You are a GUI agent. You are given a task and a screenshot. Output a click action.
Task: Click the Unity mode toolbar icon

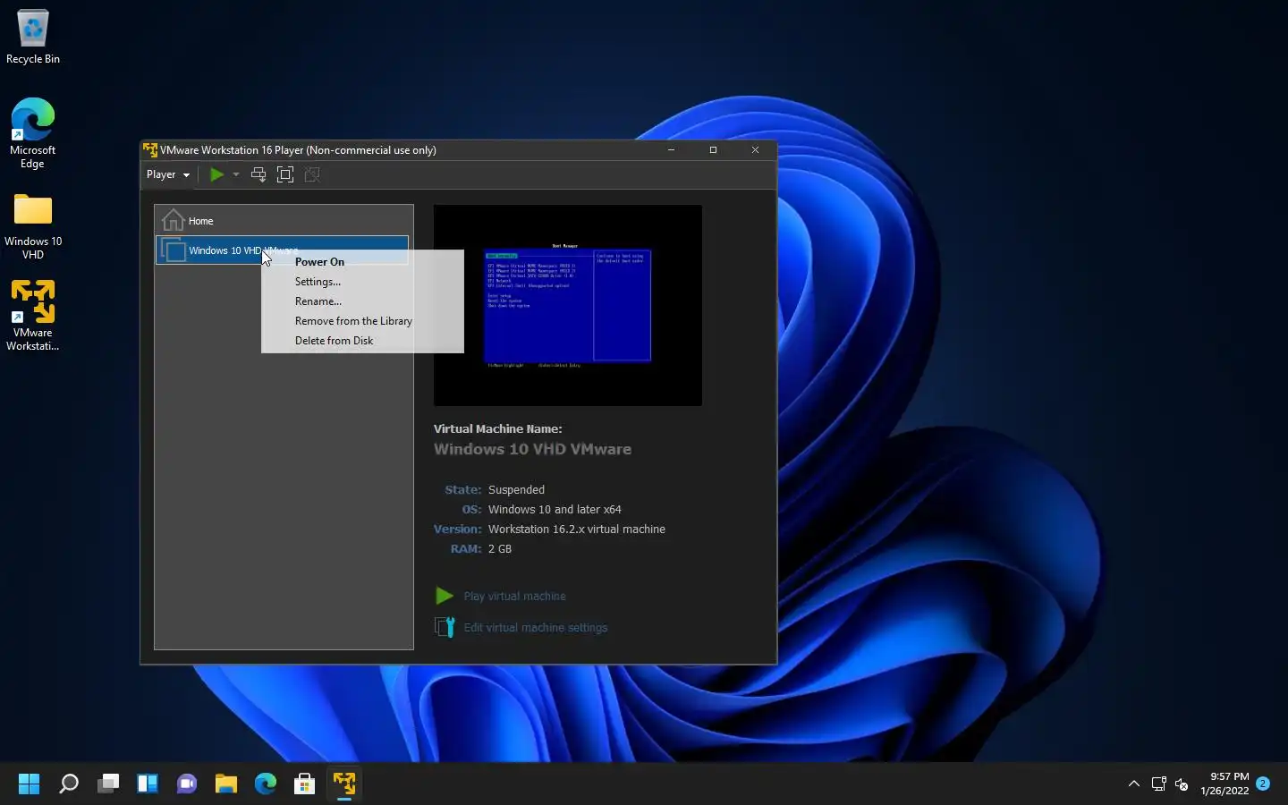point(312,174)
